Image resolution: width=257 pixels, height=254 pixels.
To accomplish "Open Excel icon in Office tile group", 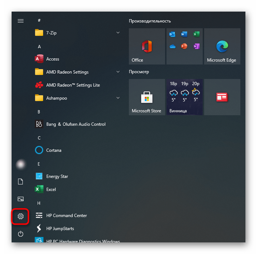I will click(x=196, y=34).
